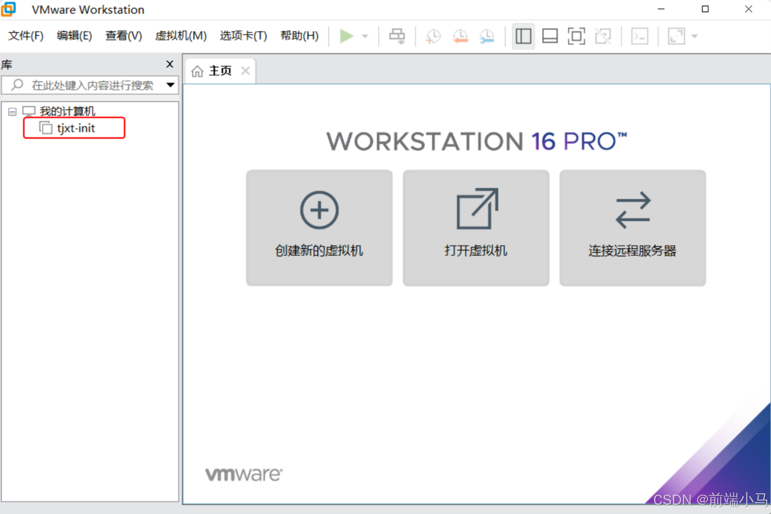Open the 查看(V) menu

point(124,36)
